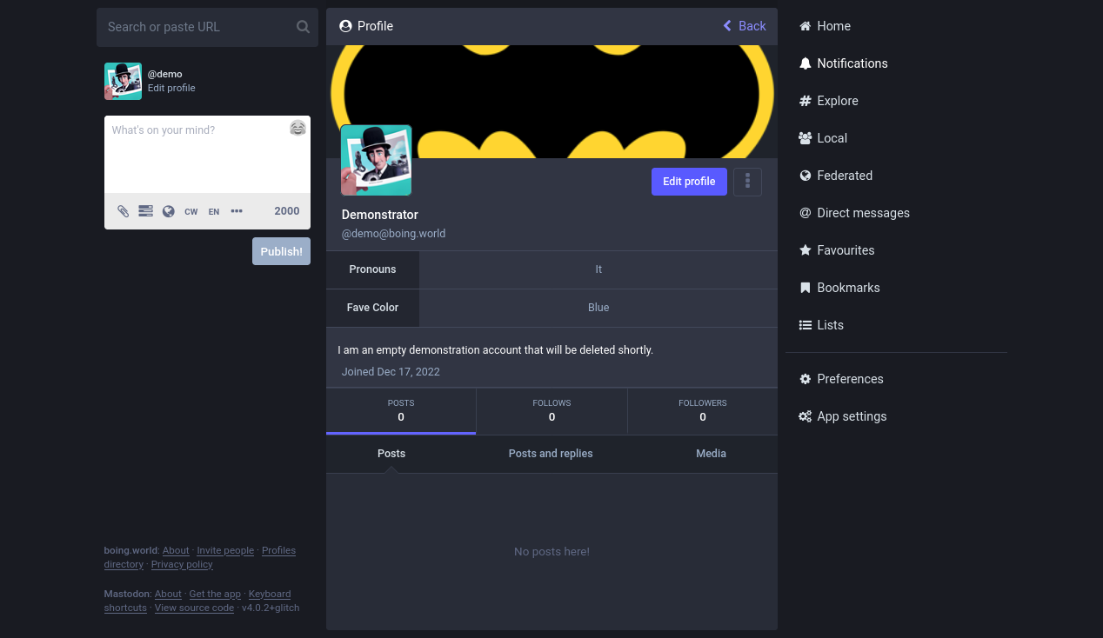The height and width of the screenshot is (638, 1103).
Task: Open the EN language selector
Action: (x=213, y=211)
